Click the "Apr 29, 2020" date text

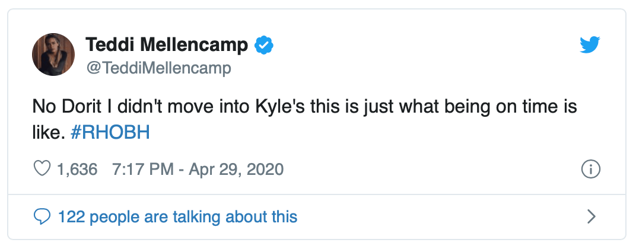coord(236,170)
